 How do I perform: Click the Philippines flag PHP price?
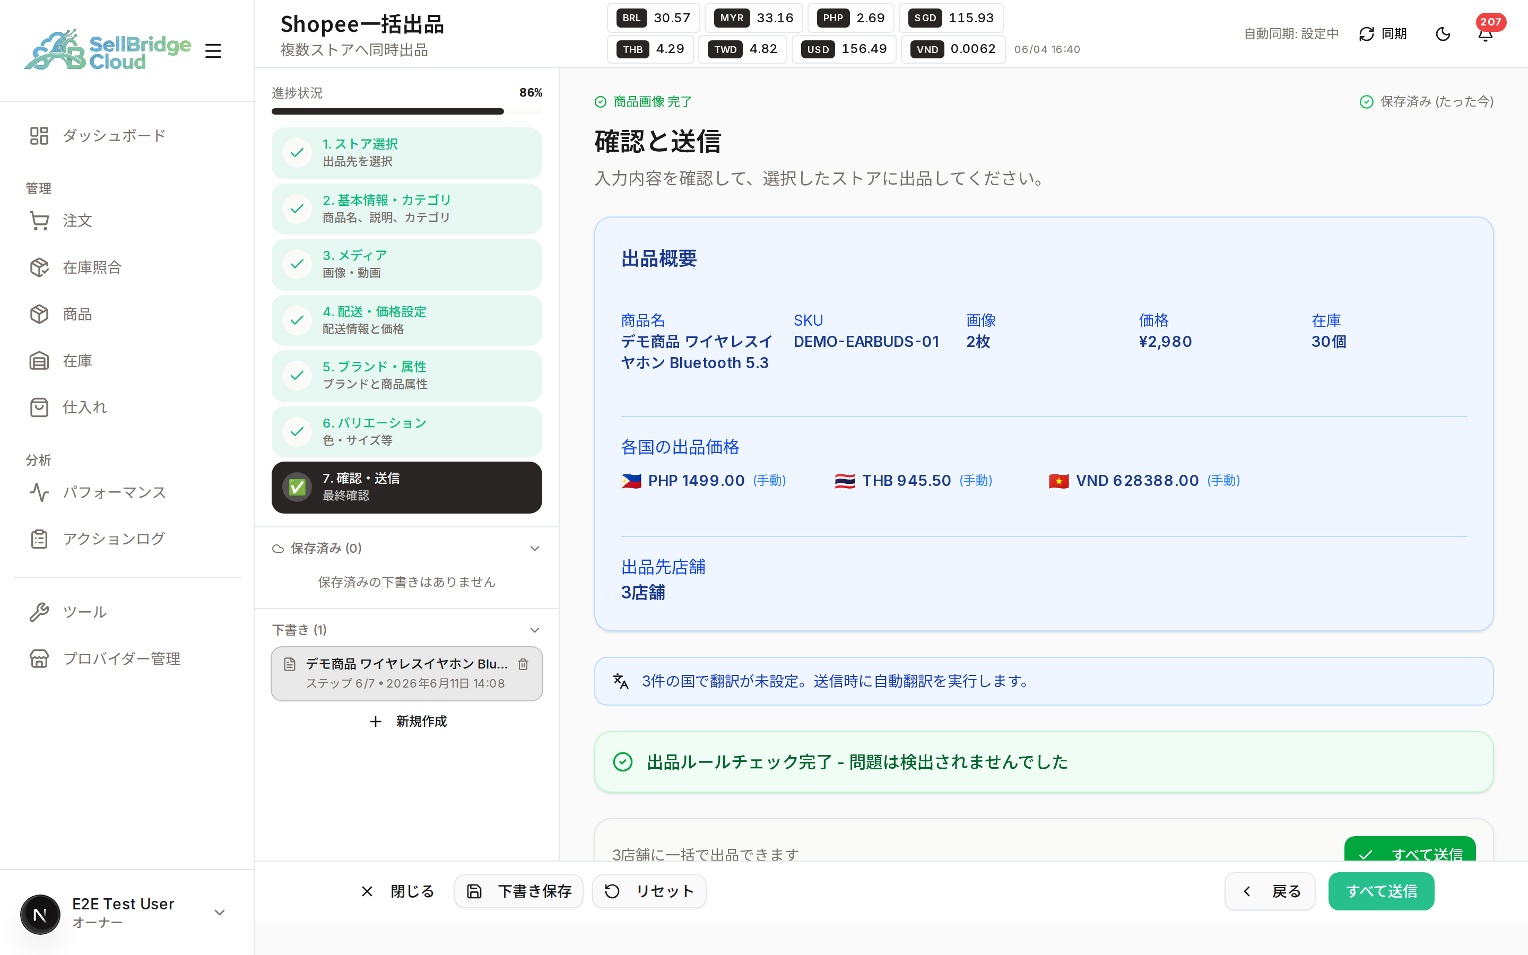[x=704, y=481]
